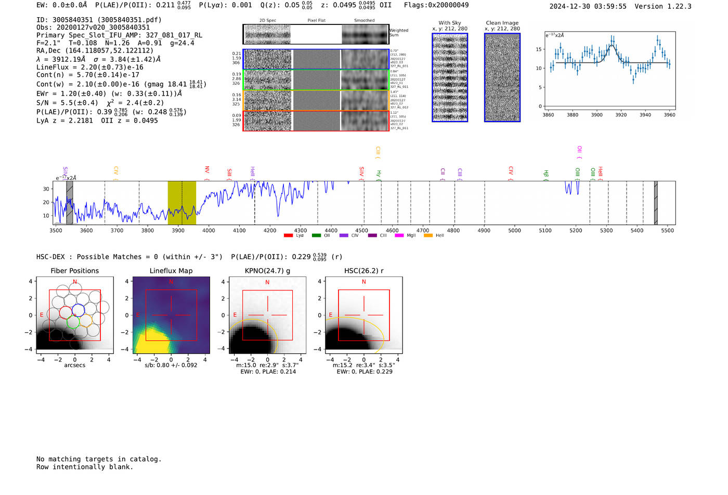This screenshot has width=728, height=495.
Task: Click the orange fiber circle in Fiber Positions
Action: coord(86,320)
